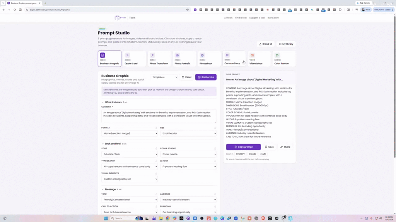Open the Templates dropdown
This screenshot has height=222, width=396.
pyautogui.click(x=164, y=77)
